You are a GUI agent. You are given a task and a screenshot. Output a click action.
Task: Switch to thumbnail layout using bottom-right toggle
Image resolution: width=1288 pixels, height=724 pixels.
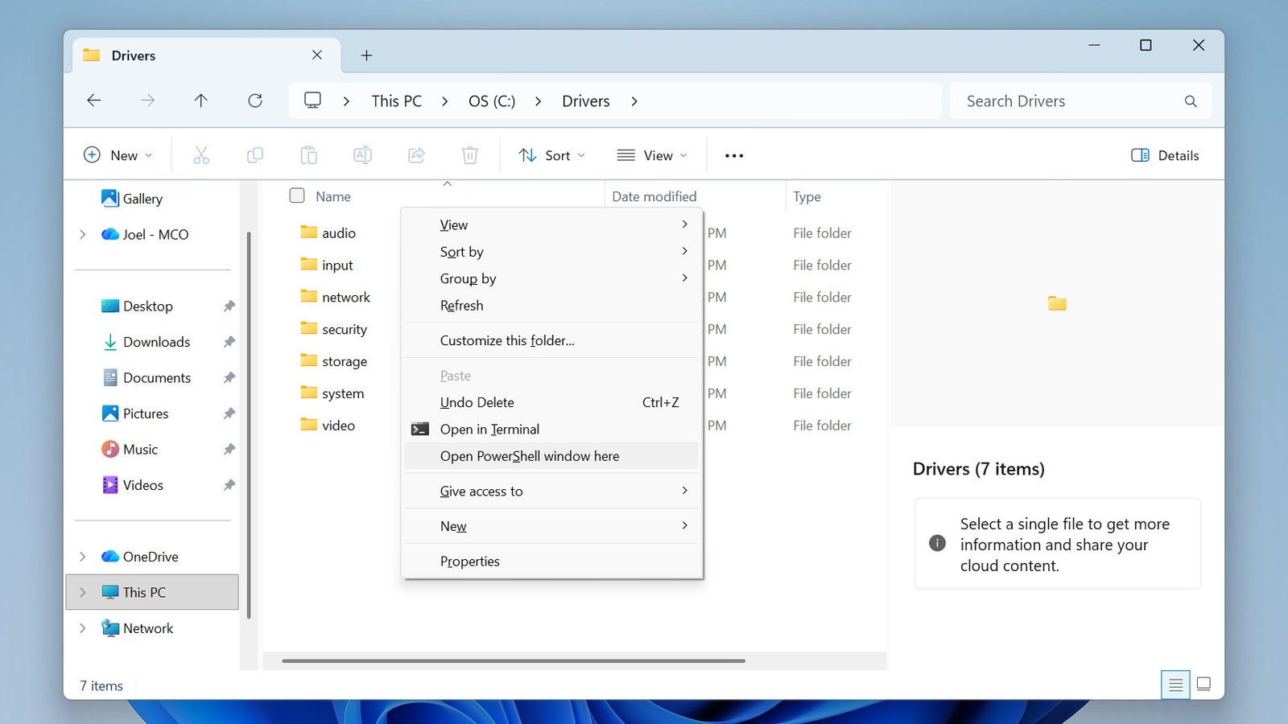point(1203,685)
